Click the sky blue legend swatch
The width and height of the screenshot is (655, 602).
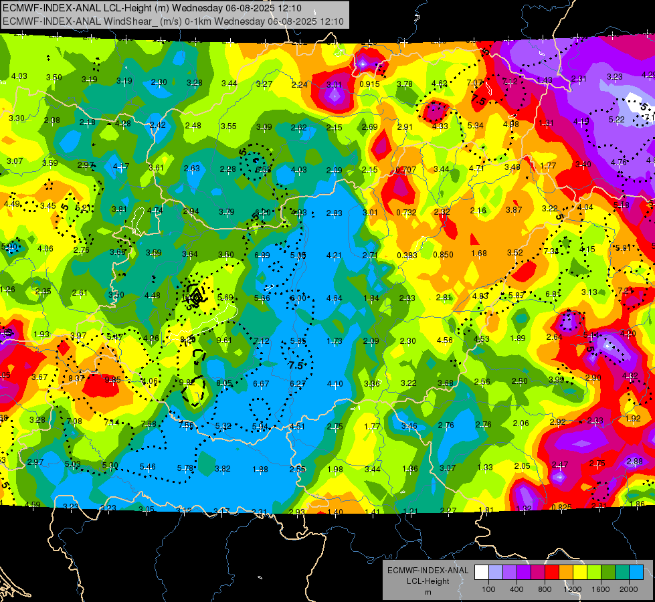(636, 573)
